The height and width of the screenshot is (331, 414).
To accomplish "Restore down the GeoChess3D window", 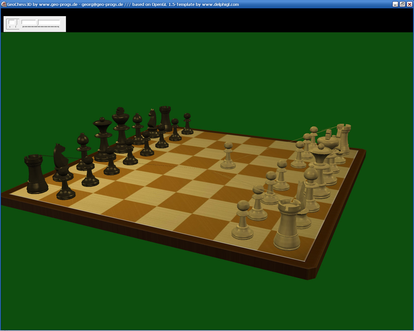I will pos(402,4).
